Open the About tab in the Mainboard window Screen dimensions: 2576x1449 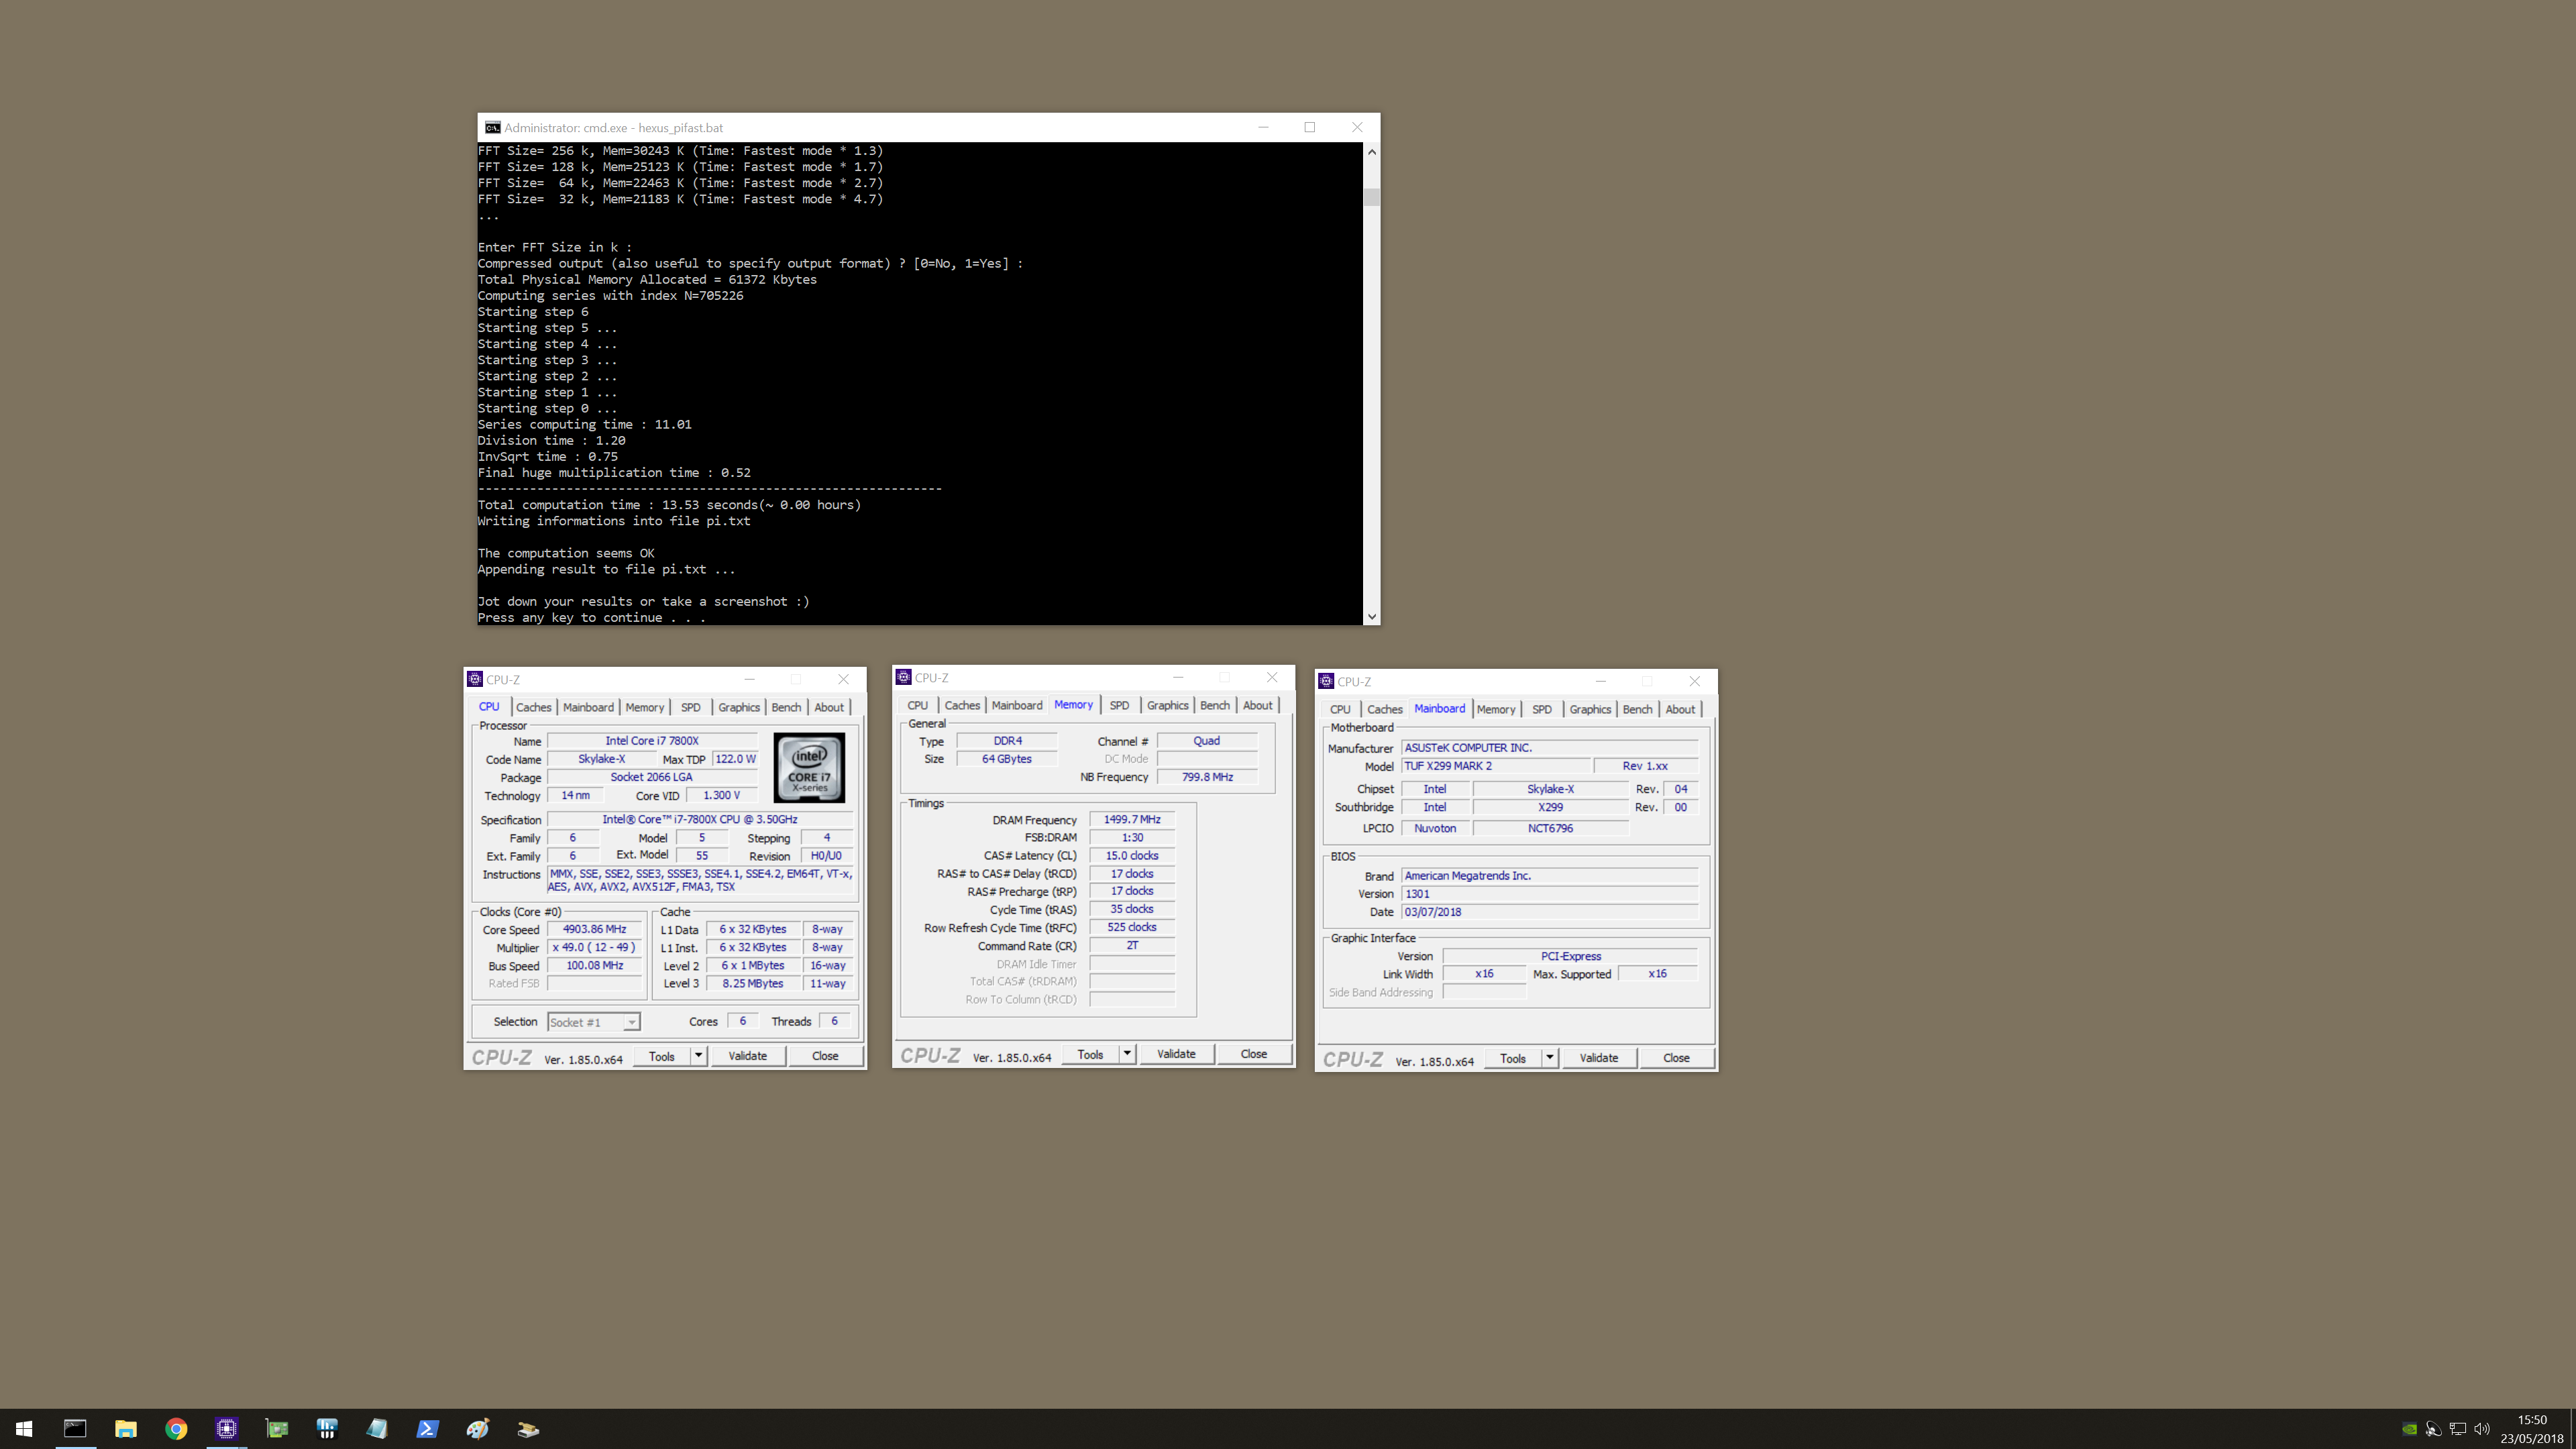click(x=1680, y=709)
